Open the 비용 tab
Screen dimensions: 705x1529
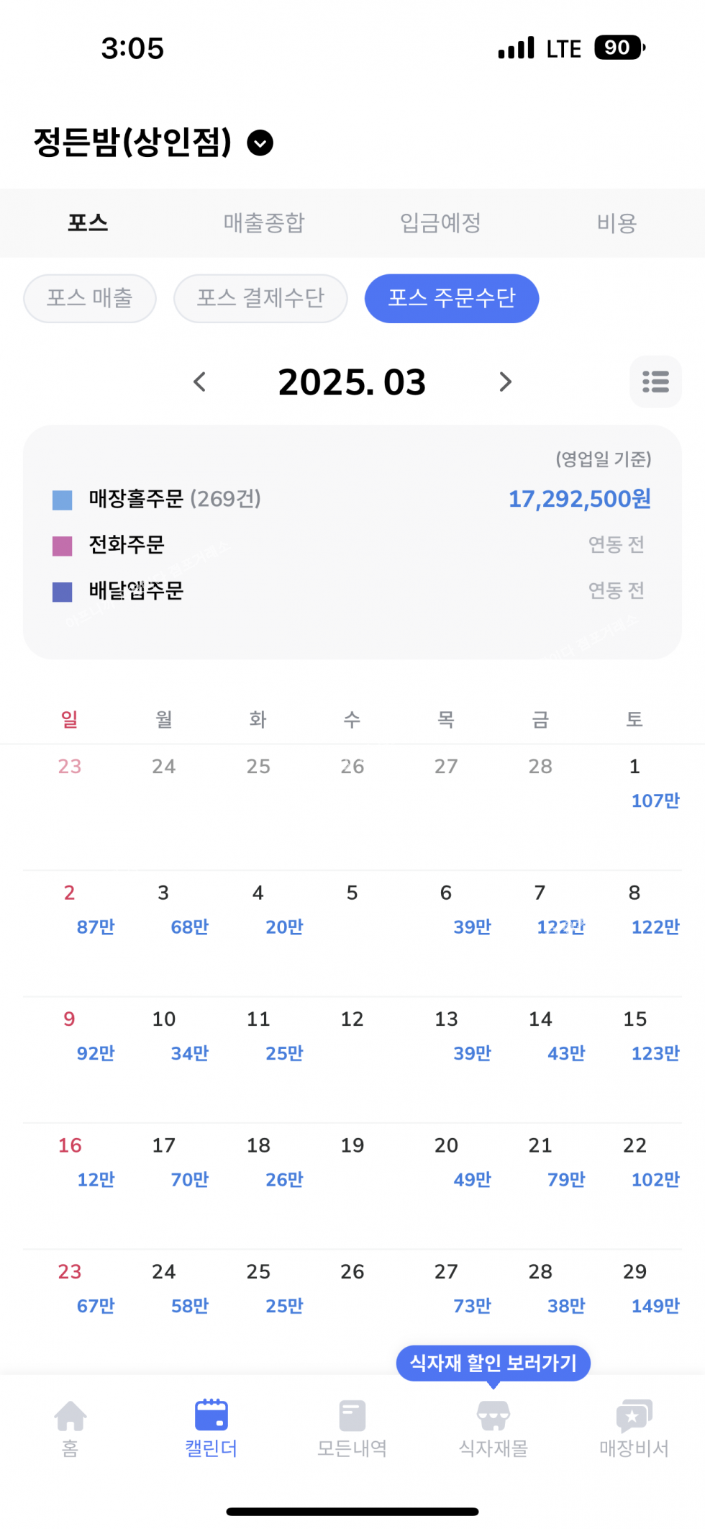click(617, 222)
